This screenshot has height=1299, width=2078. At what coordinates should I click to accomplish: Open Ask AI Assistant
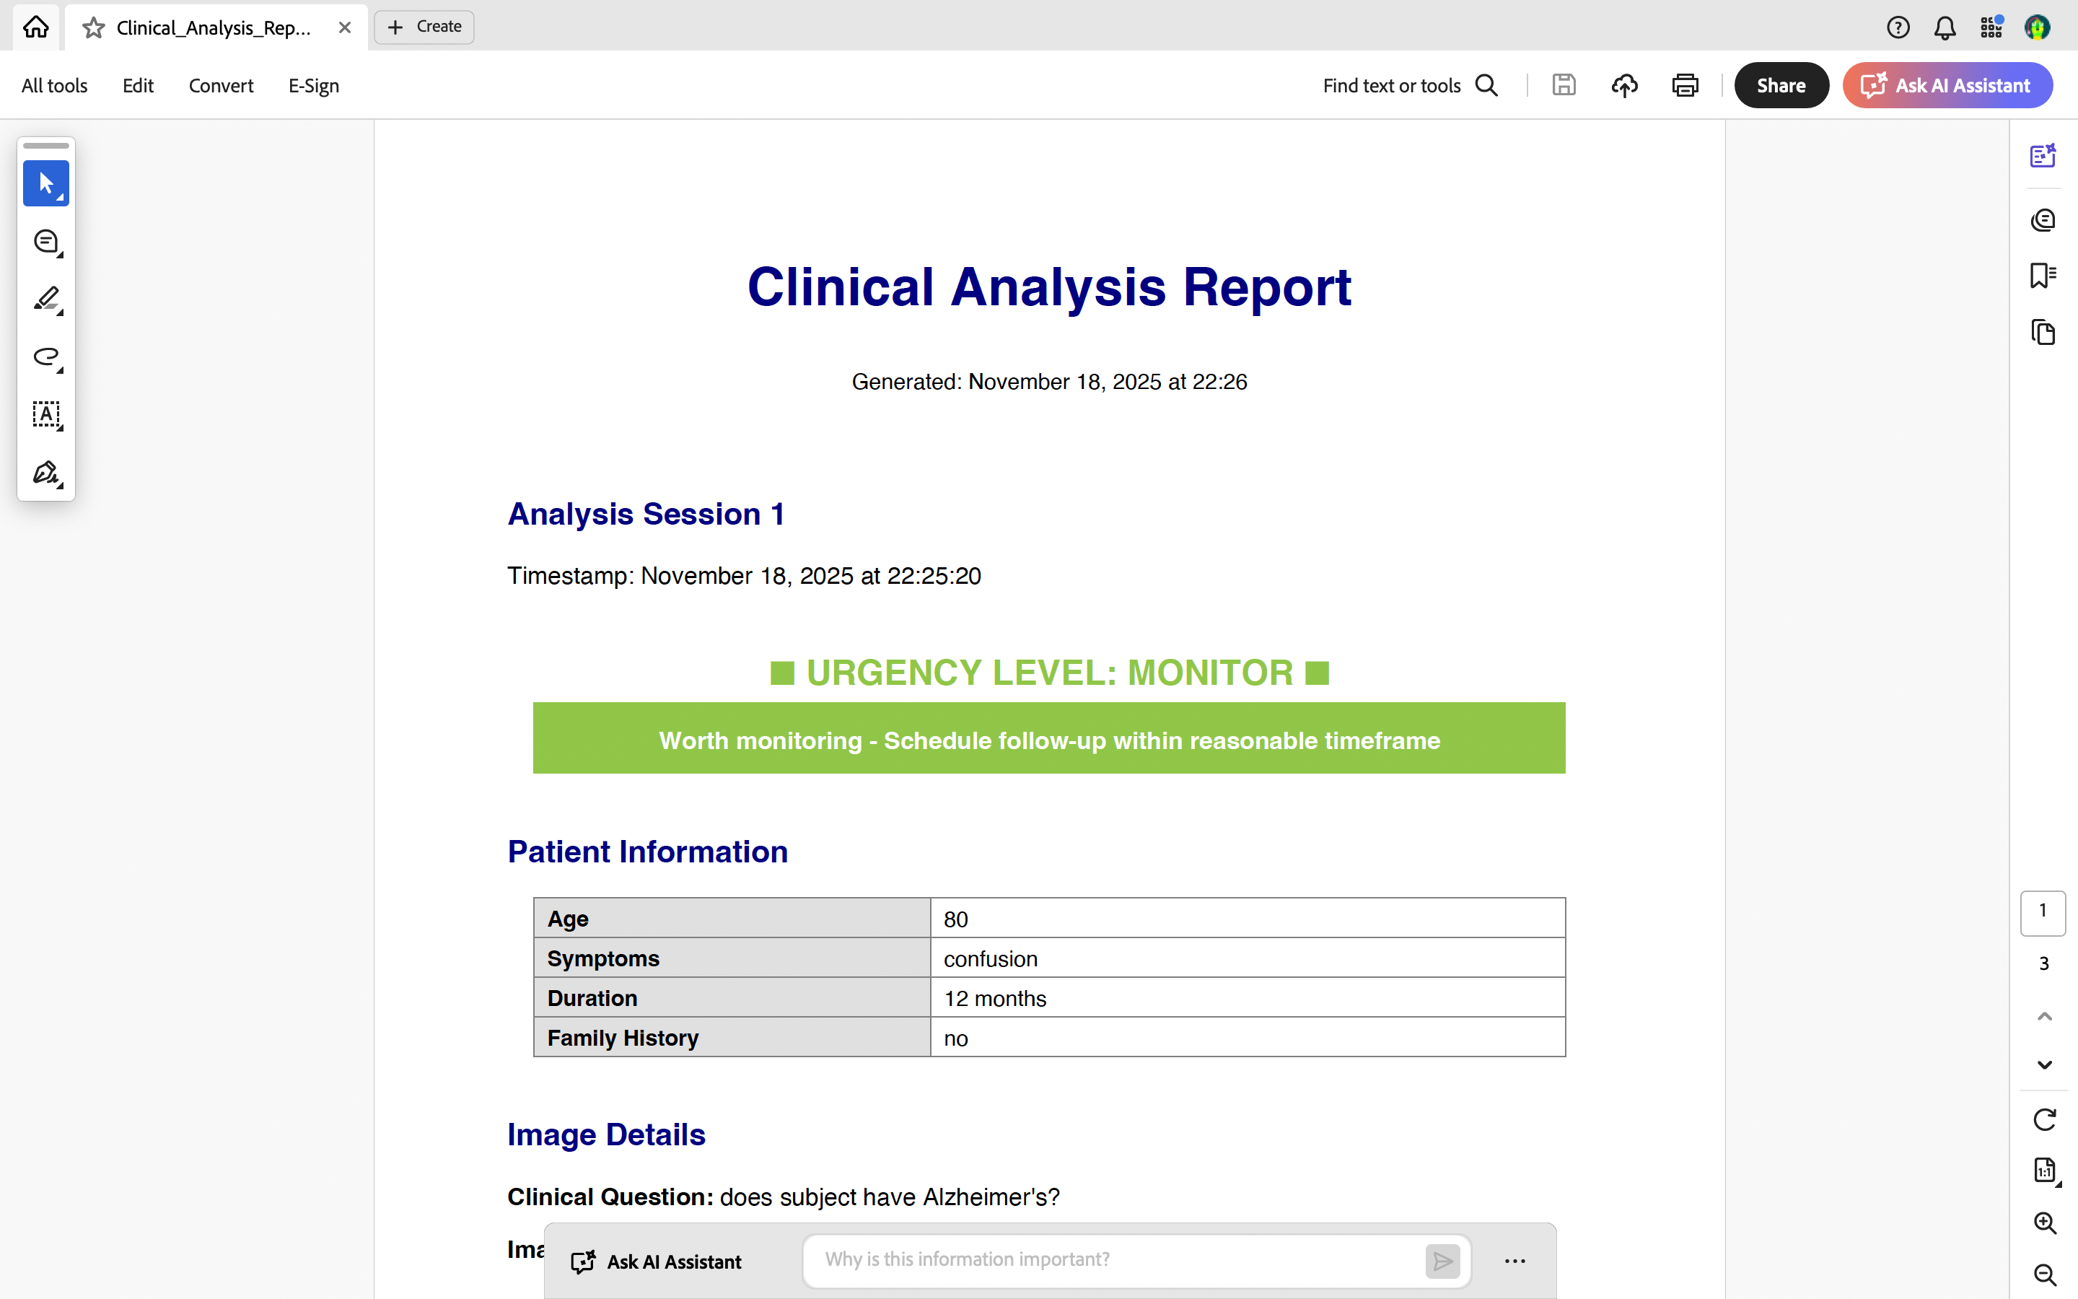tap(1947, 85)
